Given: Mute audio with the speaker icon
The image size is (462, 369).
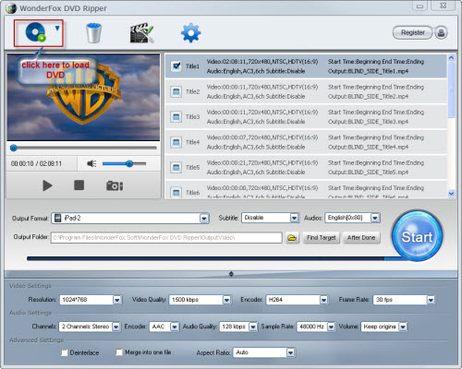Looking at the screenshot, I should click(91, 163).
